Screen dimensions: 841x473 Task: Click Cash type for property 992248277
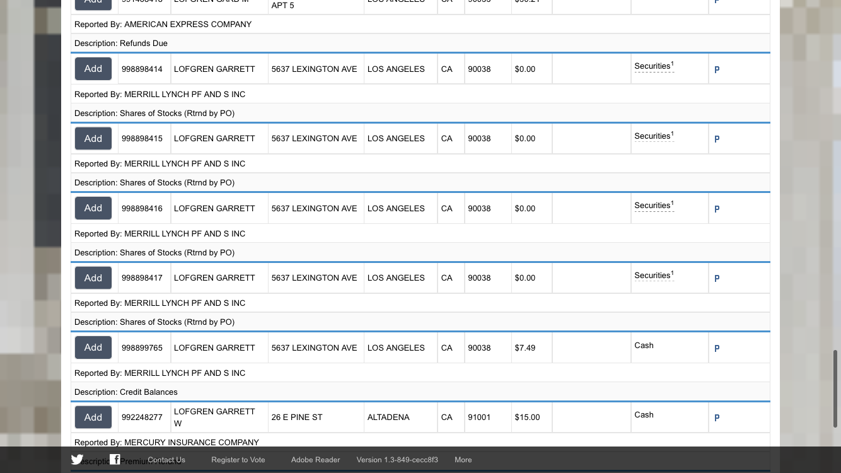644,414
